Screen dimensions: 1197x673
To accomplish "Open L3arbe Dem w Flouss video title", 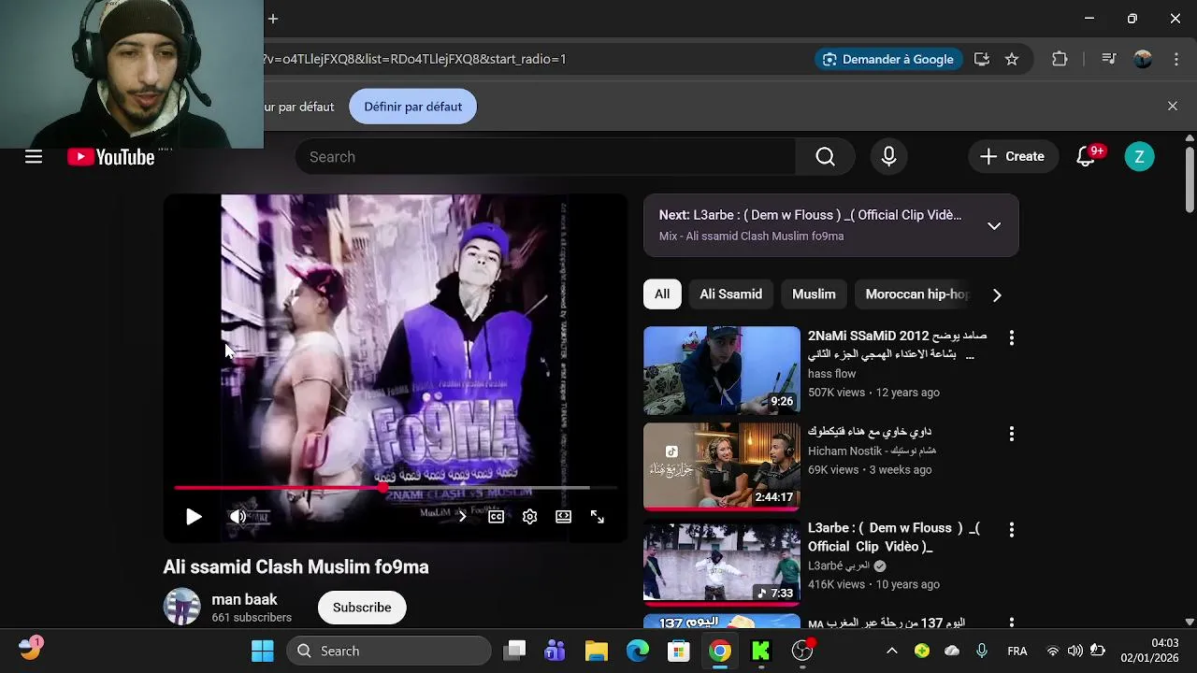I will (x=894, y=537).
